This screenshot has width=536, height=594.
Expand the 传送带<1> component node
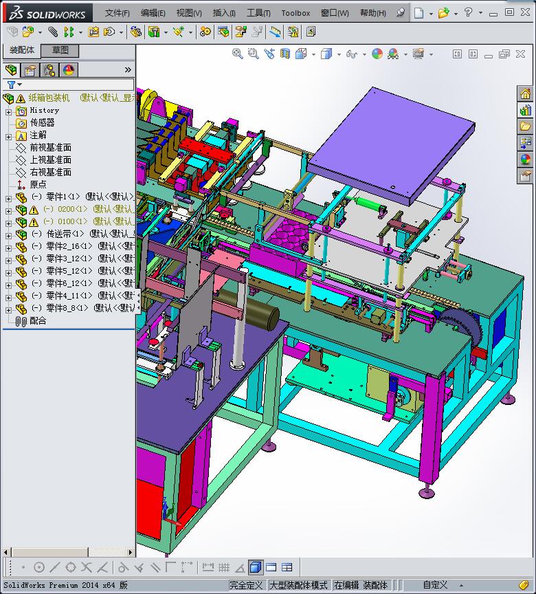tap(8, 234)
